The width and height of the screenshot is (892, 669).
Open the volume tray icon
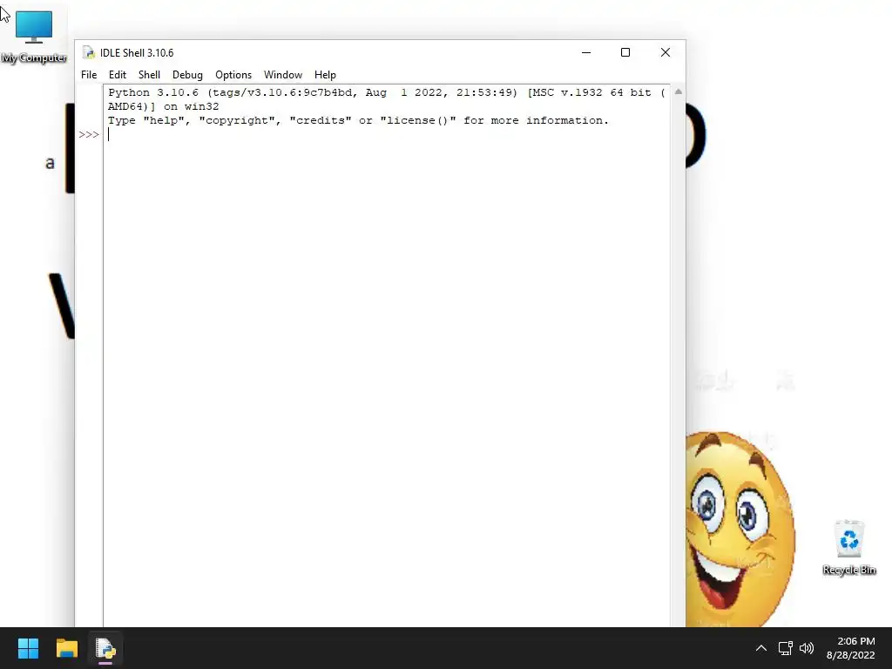tap(807, 648)
